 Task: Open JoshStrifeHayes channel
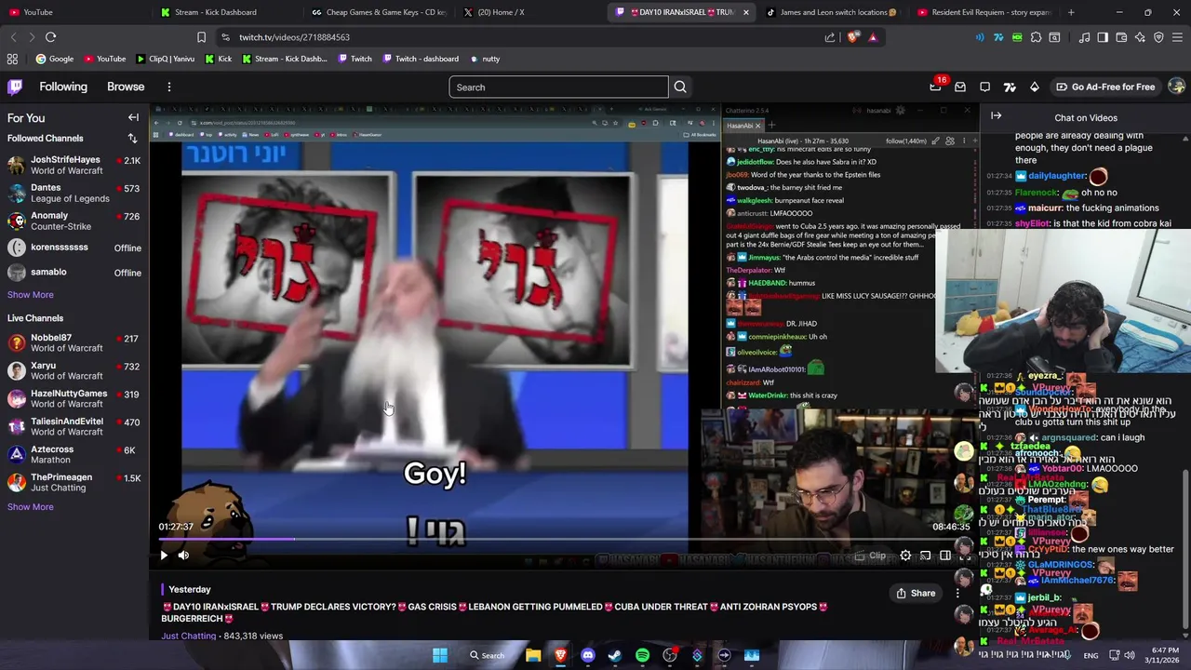pos(74,166)
